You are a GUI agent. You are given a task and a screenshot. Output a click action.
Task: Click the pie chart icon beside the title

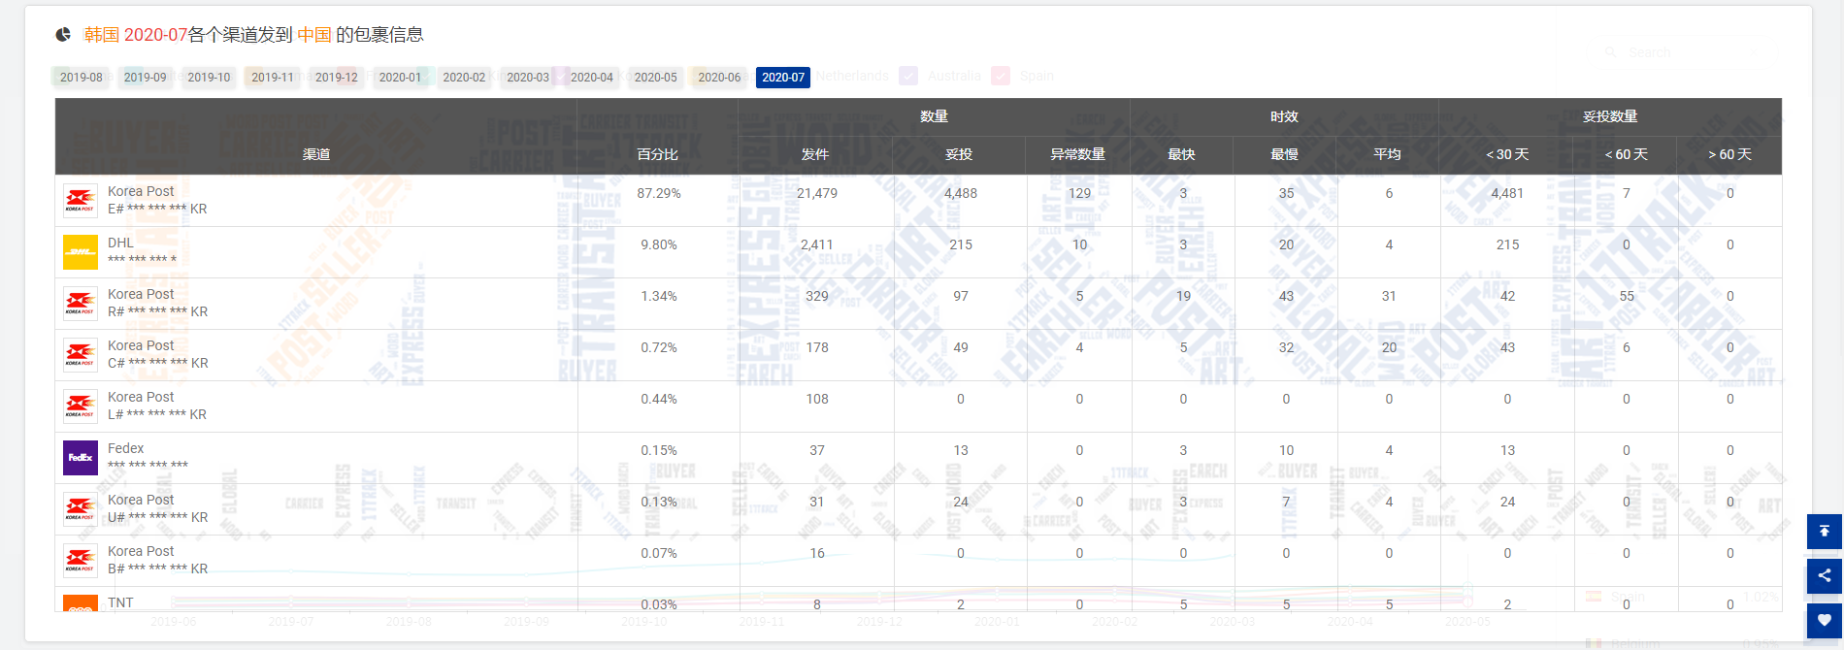coord(63,35)
